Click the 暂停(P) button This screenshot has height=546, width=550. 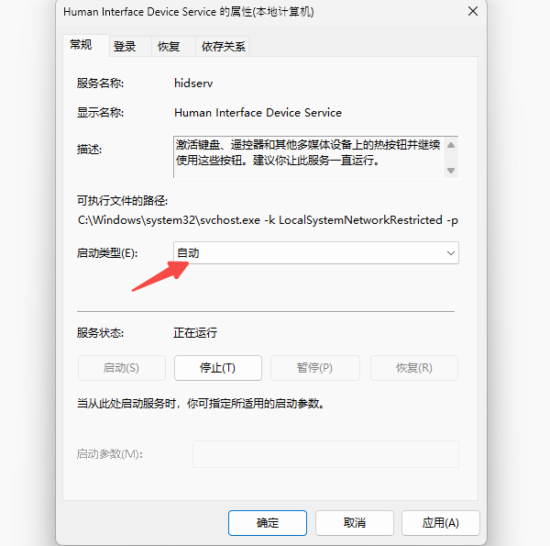tap(315, 368)
